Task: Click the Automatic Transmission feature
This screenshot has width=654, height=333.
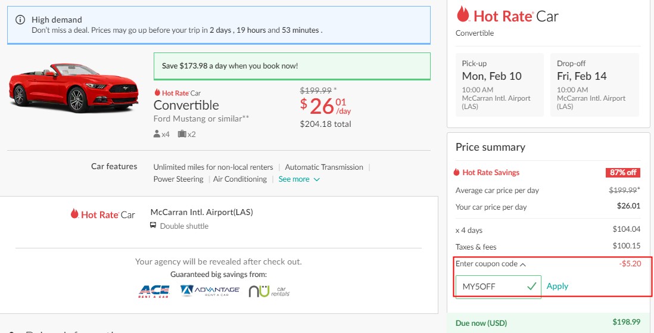Action: pos(324,167)
